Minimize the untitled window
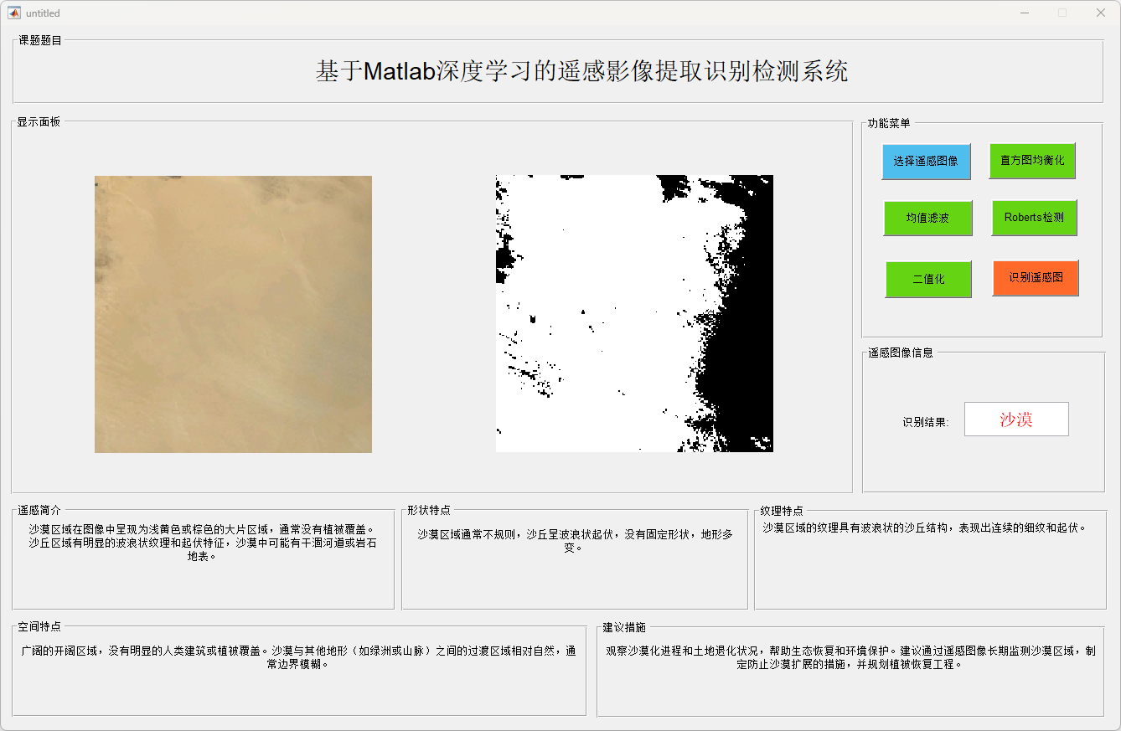1121x731 pixels. point(1025,13)
